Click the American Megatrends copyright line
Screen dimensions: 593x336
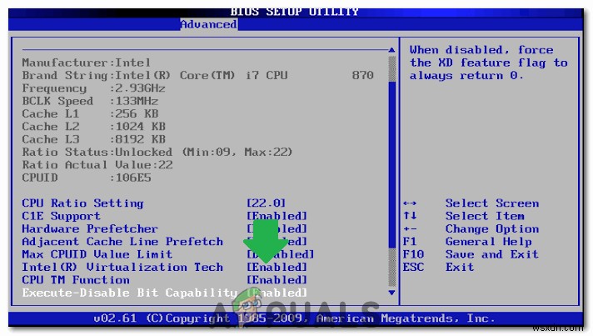[294, 318]
